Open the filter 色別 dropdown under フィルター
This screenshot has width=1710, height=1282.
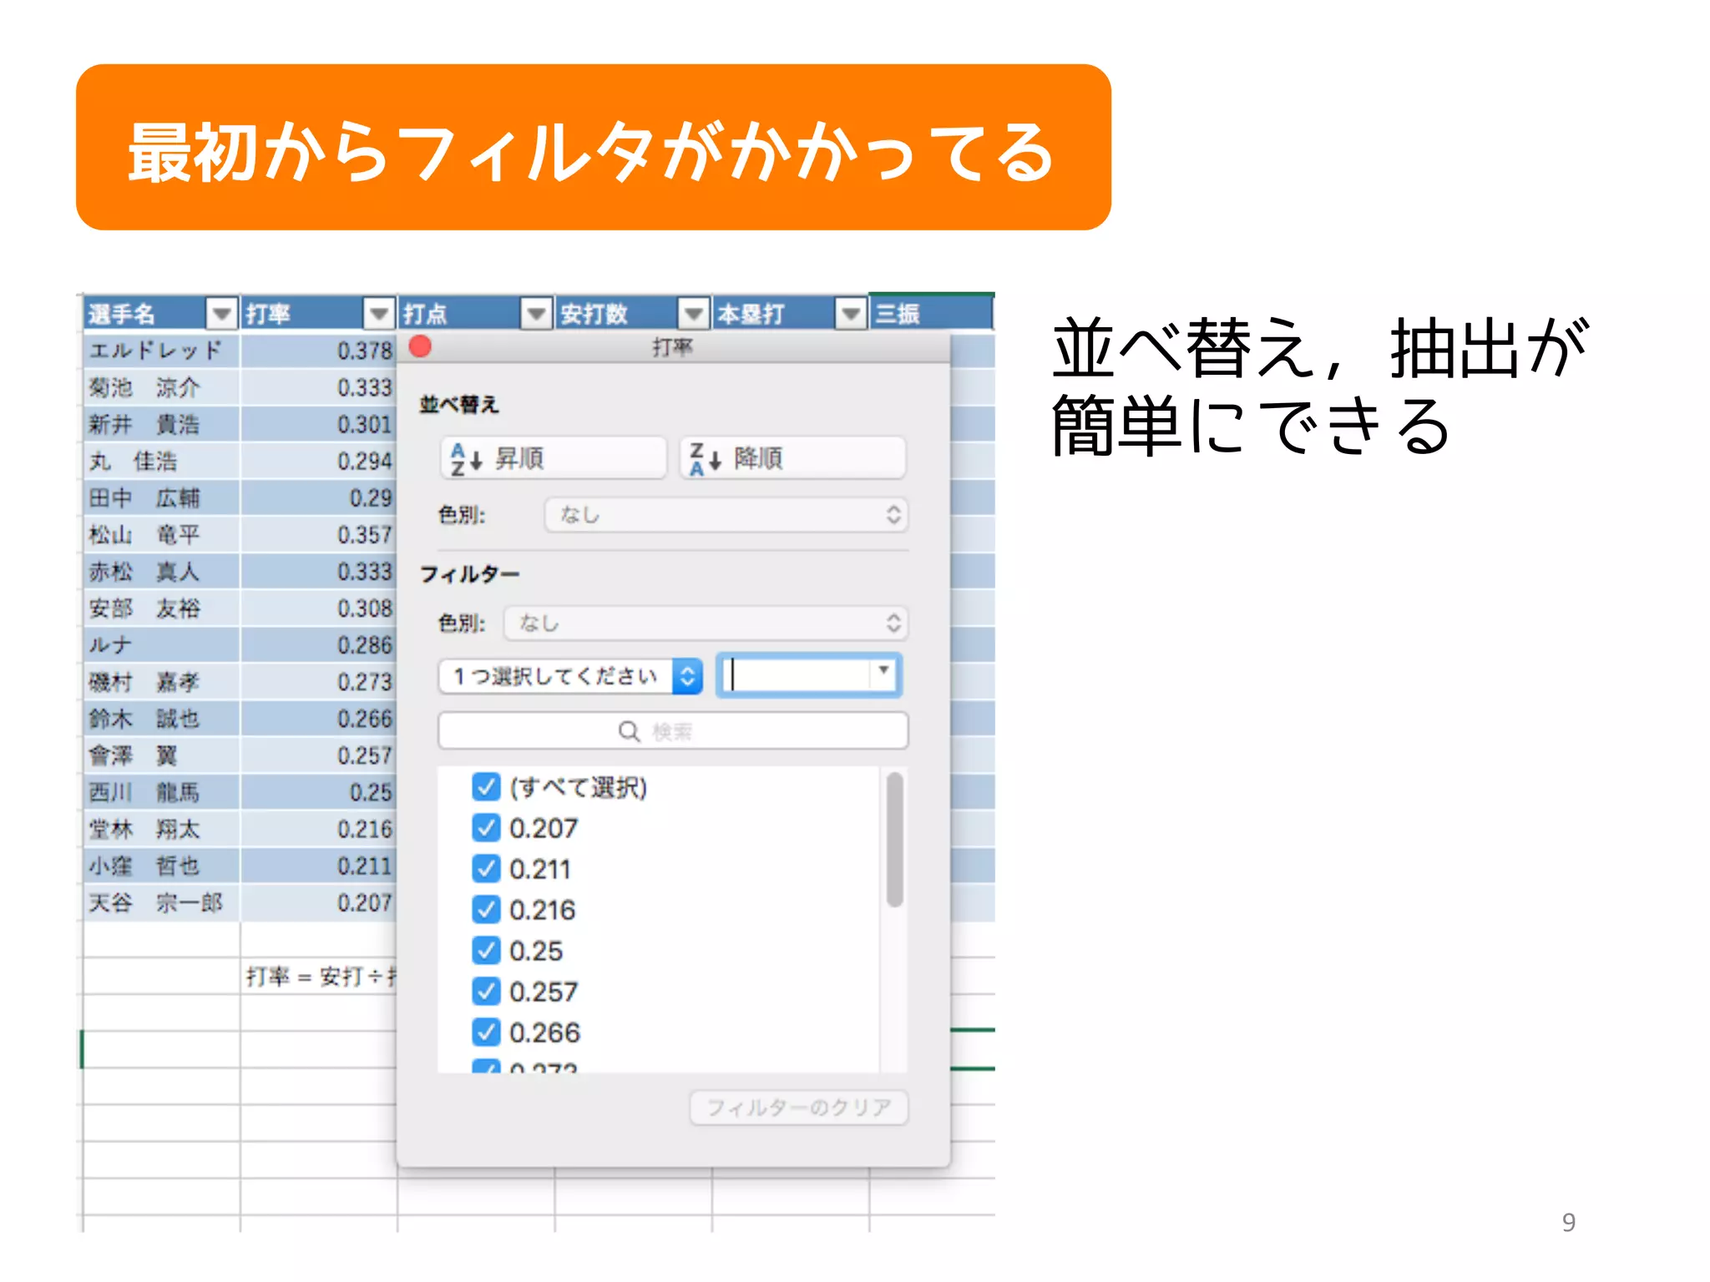point(706,623)
